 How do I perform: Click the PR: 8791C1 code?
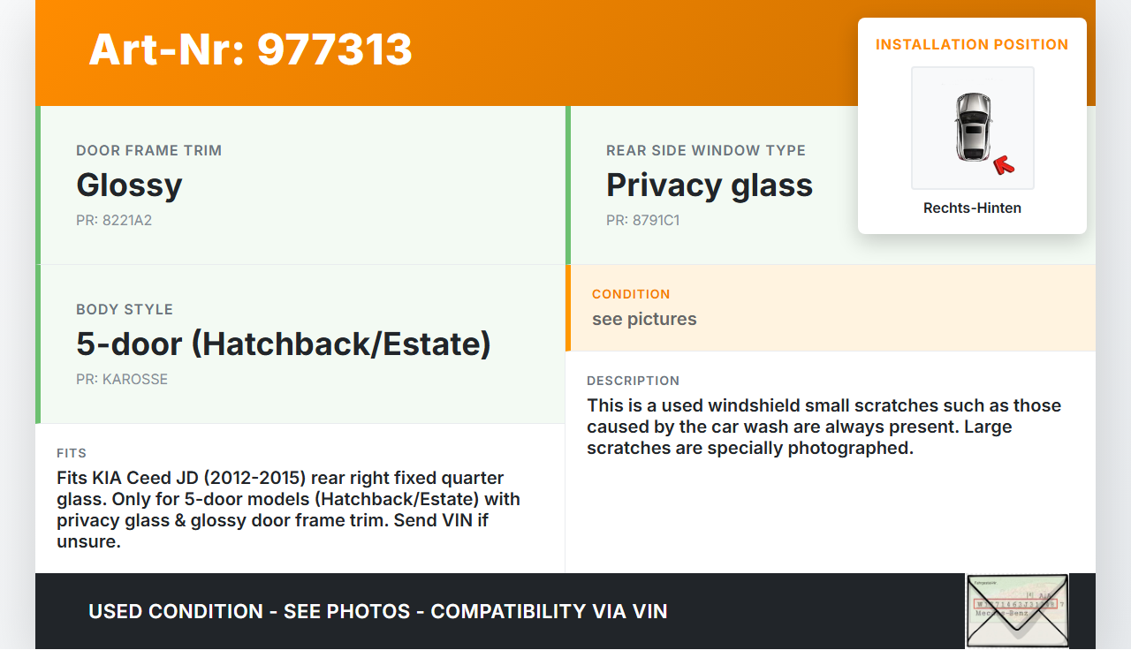coord(642,221)
